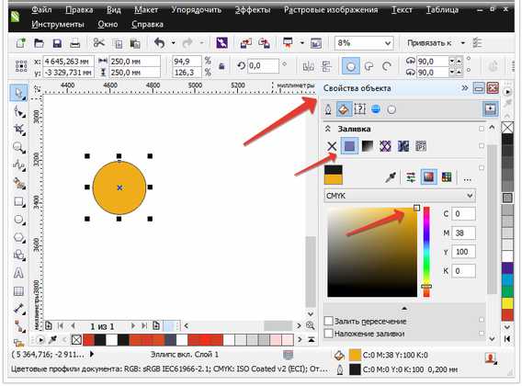This screenshot has width=522, height=386.
Task: Open the zoom level 8% dropdown
Action: [x=364, y=43]
